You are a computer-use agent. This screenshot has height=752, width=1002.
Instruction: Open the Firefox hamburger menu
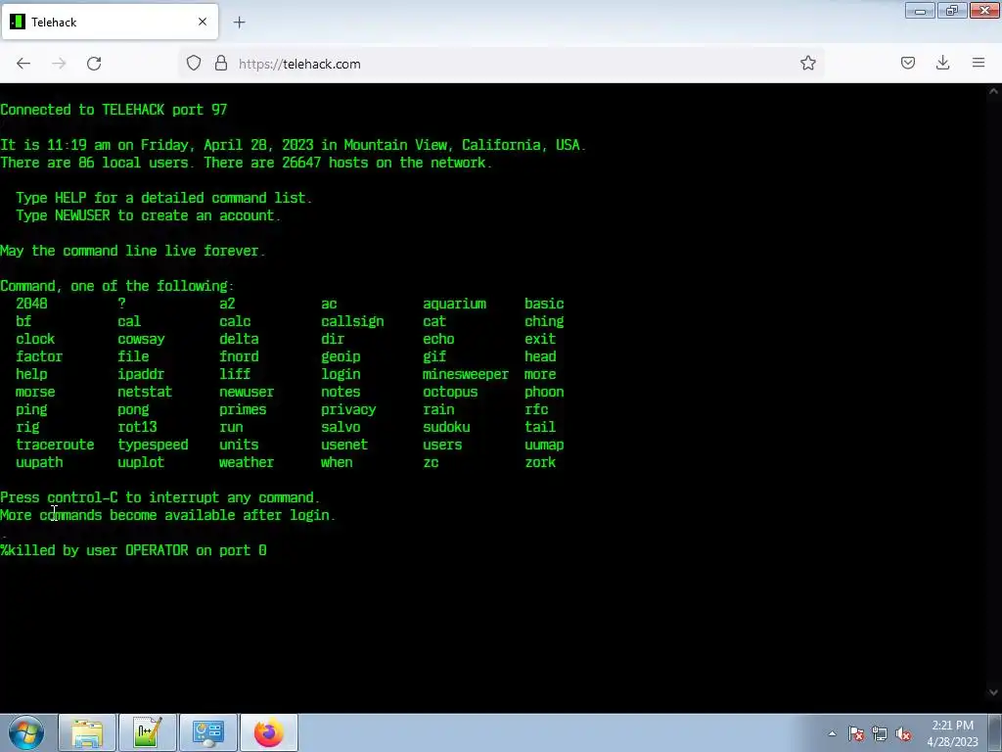979,63
